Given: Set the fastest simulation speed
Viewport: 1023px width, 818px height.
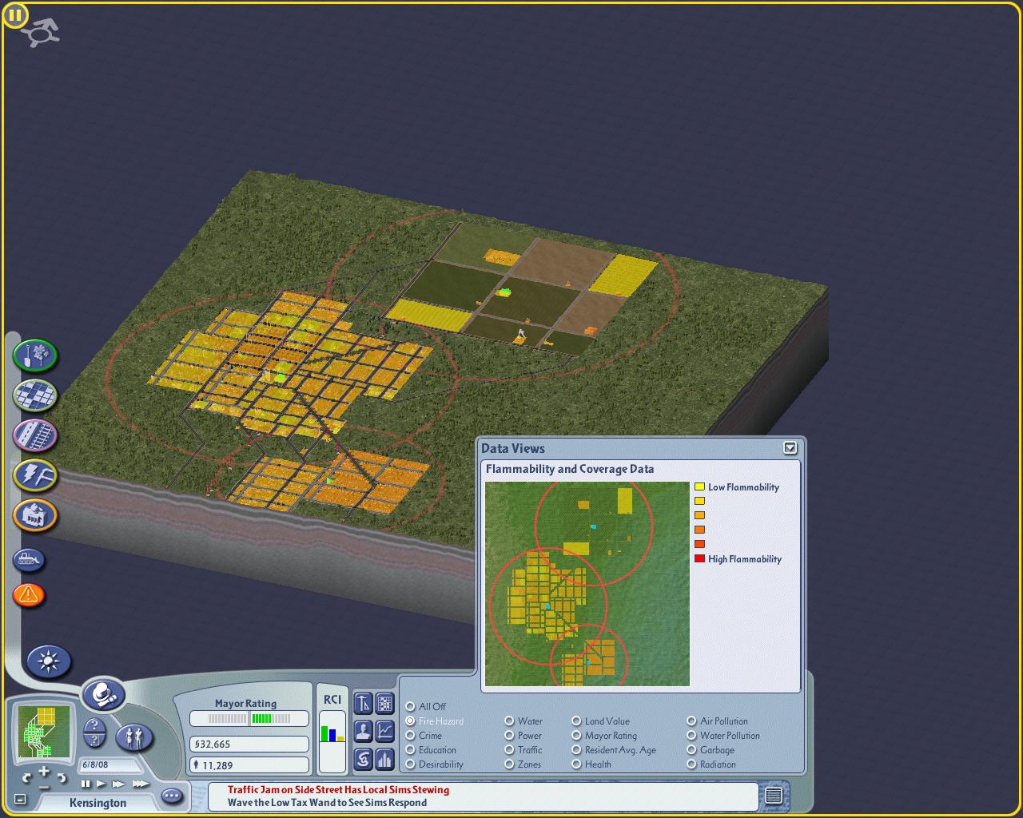Looking at the screenshot, I should point(141,784).
